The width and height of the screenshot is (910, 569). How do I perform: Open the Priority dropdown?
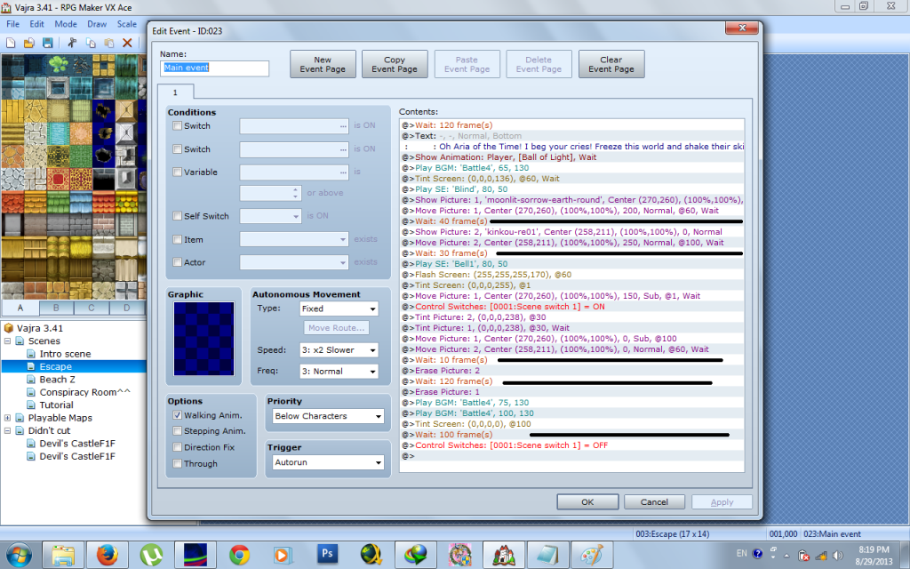(x=328, y=416)
